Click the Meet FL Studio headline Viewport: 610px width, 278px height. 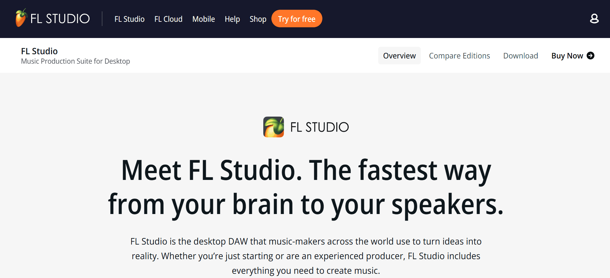coord(306,187)
